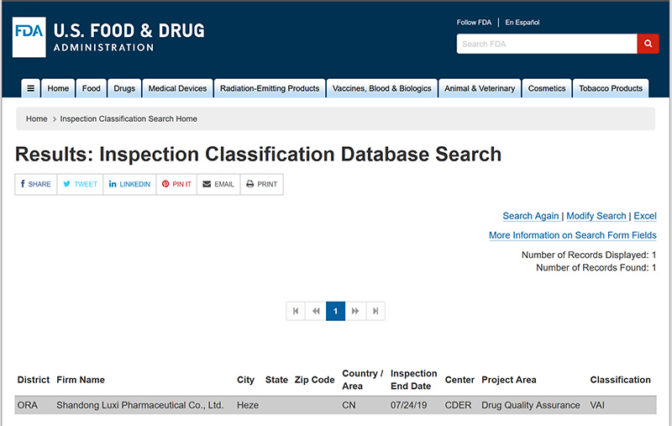Go to first page of results

point(296,311)
